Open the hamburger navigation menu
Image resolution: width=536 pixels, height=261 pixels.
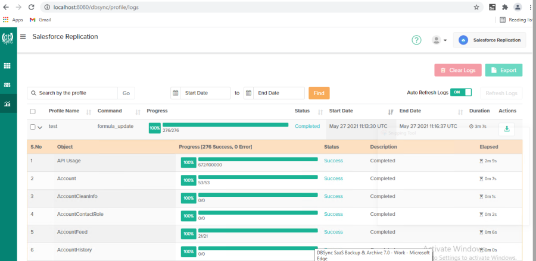[x=23, y=36]
